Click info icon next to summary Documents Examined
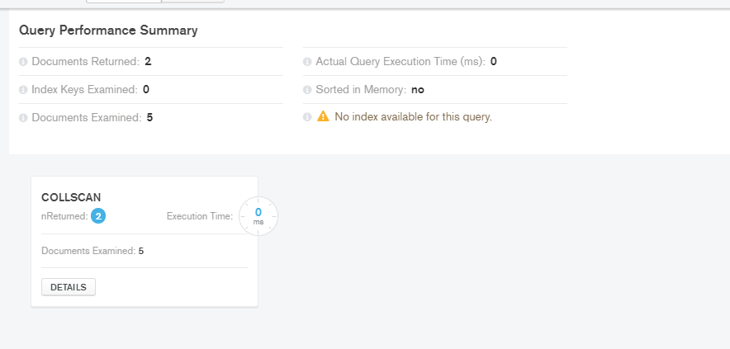730x349 pixels. tap(23, 118)
